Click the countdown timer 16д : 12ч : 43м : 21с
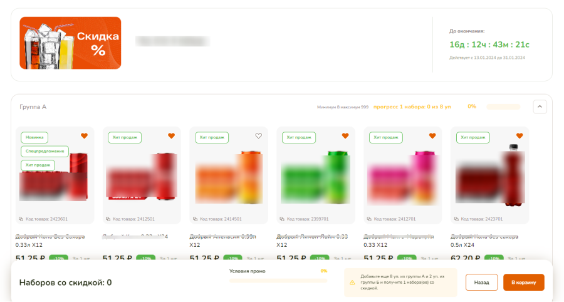The height and width of the screenshot is (302, 564). point(489,44)
